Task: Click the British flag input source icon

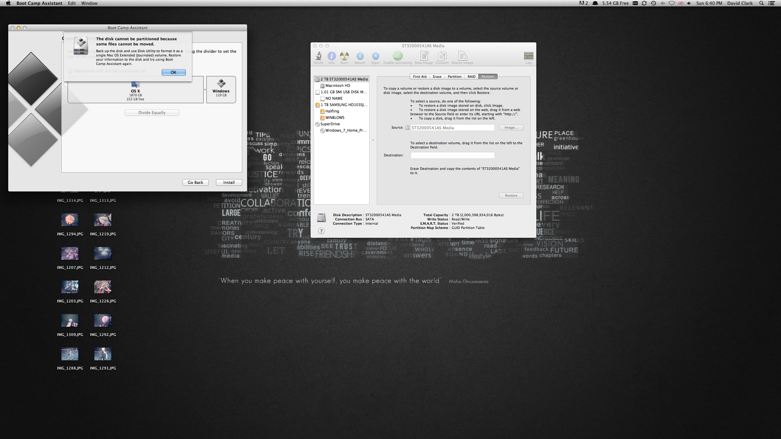Action: [681, 3]
